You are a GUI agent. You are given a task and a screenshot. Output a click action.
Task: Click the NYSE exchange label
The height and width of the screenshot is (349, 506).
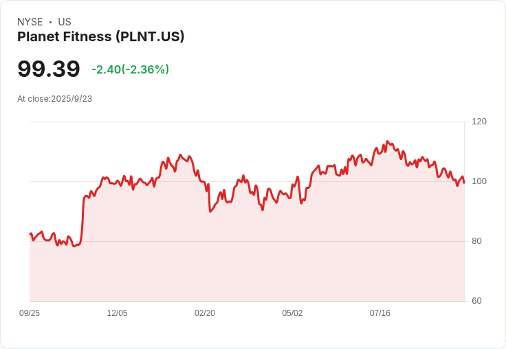tap(30, 22)
